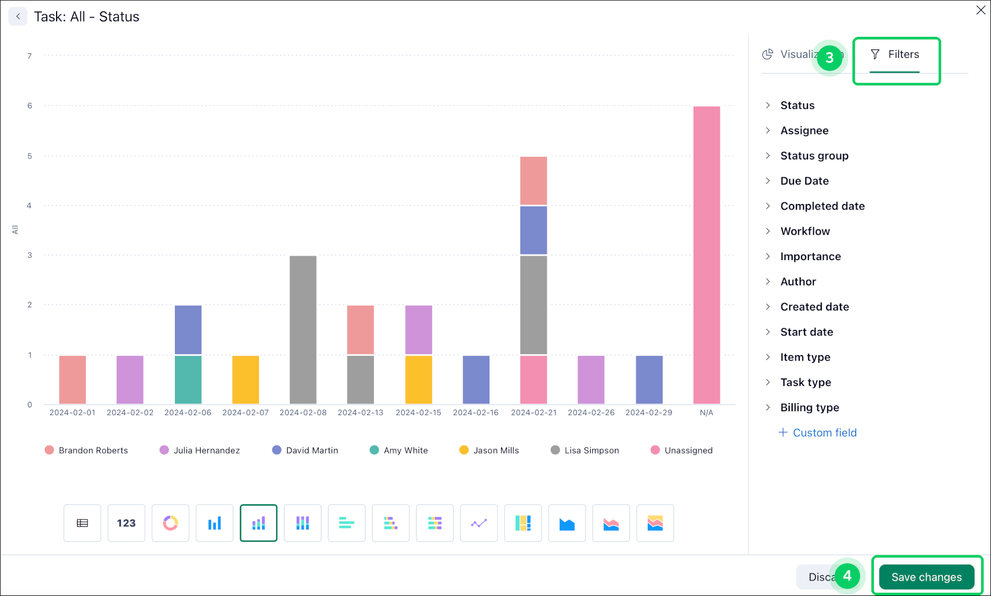Expand the Assignee filter
Image resolution: width=991 pixels, height=596 pixels.
tap(804, 131)
